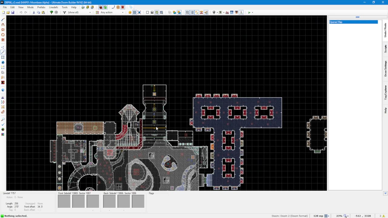
Task: Open the Help side tab
Action: click(385, 110)
